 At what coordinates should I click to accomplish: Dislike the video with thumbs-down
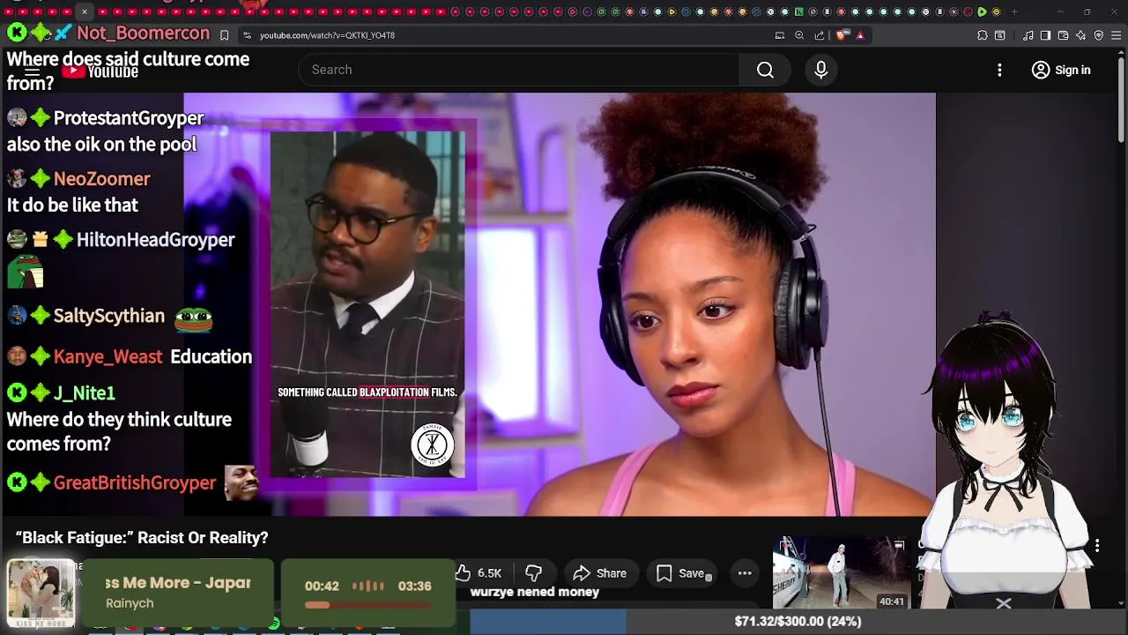coord(533,573)
